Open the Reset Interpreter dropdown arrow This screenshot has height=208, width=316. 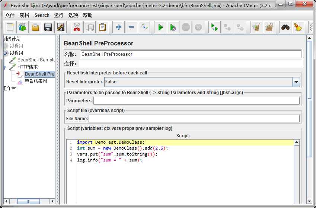click(x=296, y=82)
